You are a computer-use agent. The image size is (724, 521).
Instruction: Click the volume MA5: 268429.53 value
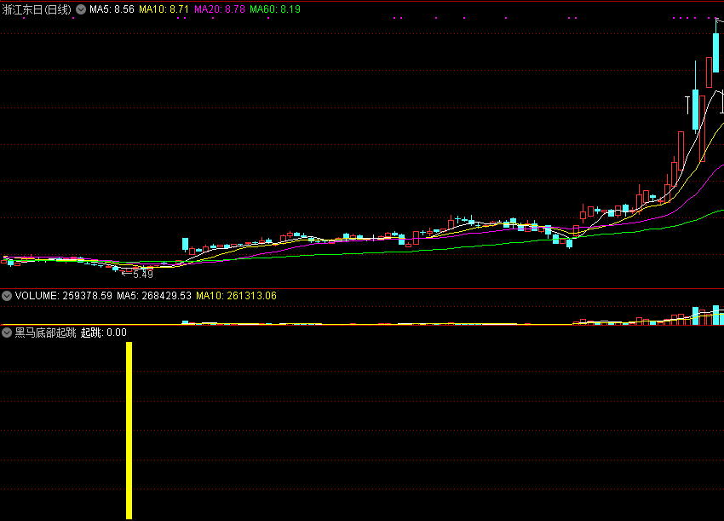pyautogui.click(x=154, y=296)
